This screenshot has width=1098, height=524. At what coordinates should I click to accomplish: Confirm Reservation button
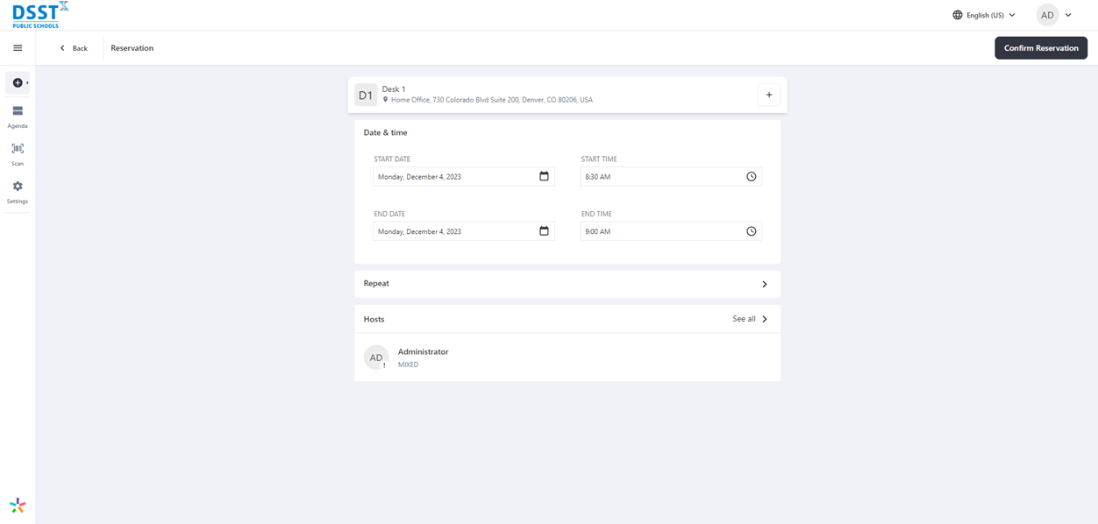(1041, 48)
